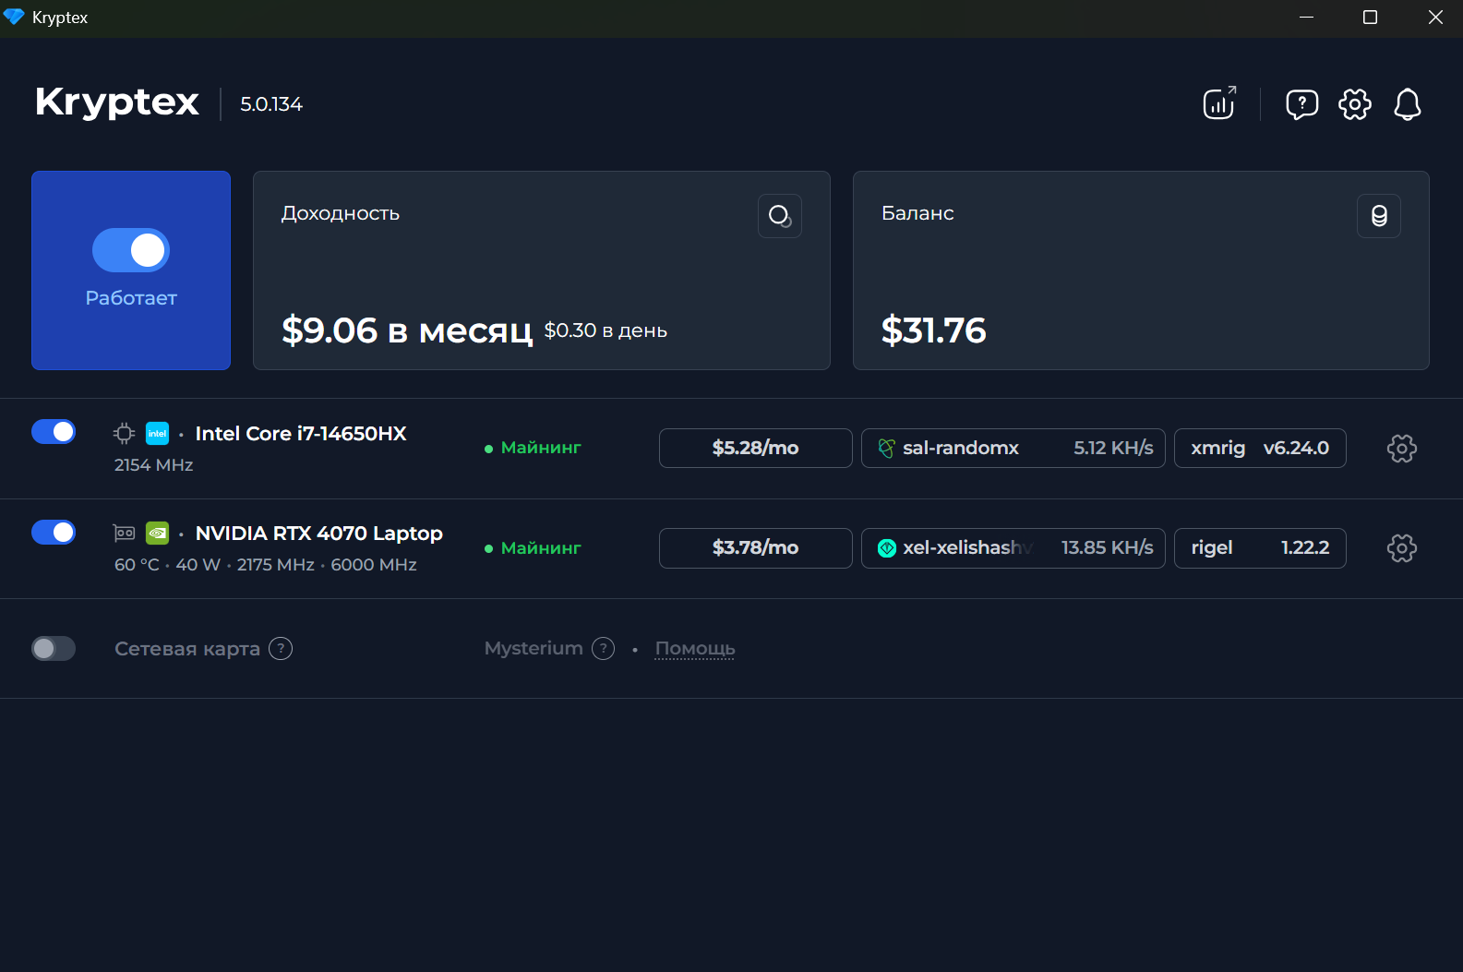Image resolution: width=1463 pixels, height=972 pixels.
Task: Click the CPU chip icon
Action: tap(125, 433)
